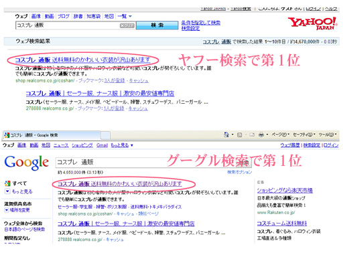Select the Yahoo 動画 search tab
343x253 pixels.
pos(50,16)
